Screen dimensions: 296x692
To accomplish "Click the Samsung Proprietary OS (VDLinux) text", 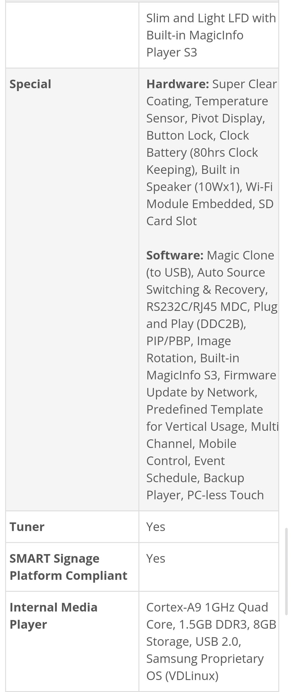I will [x=205, y=667].
